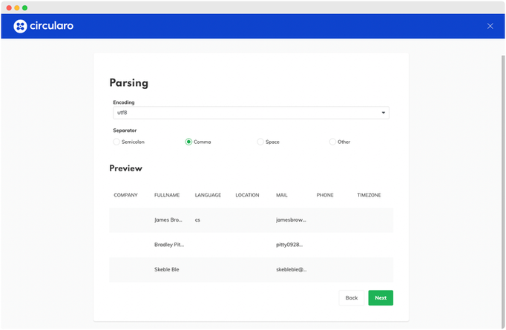This screenshot has height=330, width=506.
Task: Click the utf8 encoding field
Action: [x=245, y=113]
